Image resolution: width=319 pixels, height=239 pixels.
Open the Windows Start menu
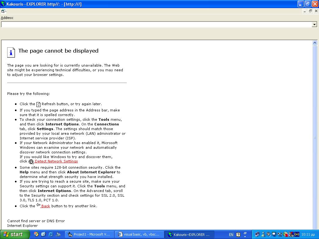(x=15, y=234)
